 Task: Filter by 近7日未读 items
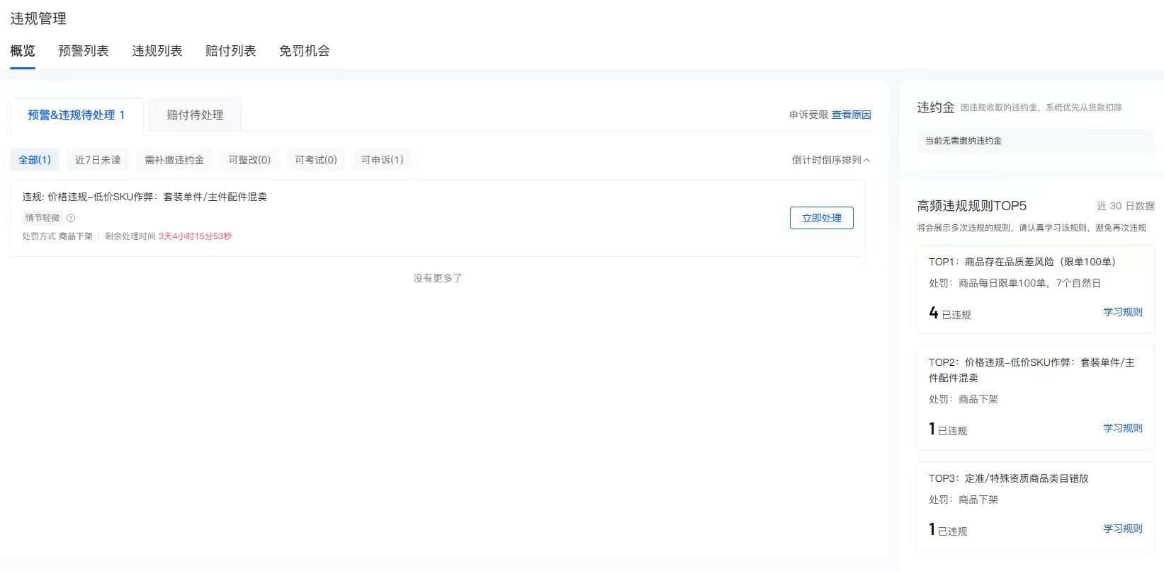pos(98,160)
